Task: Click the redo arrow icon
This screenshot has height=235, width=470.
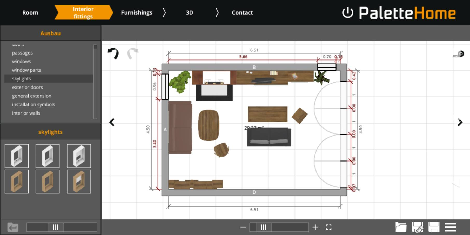Action: [x=133, y=53]
